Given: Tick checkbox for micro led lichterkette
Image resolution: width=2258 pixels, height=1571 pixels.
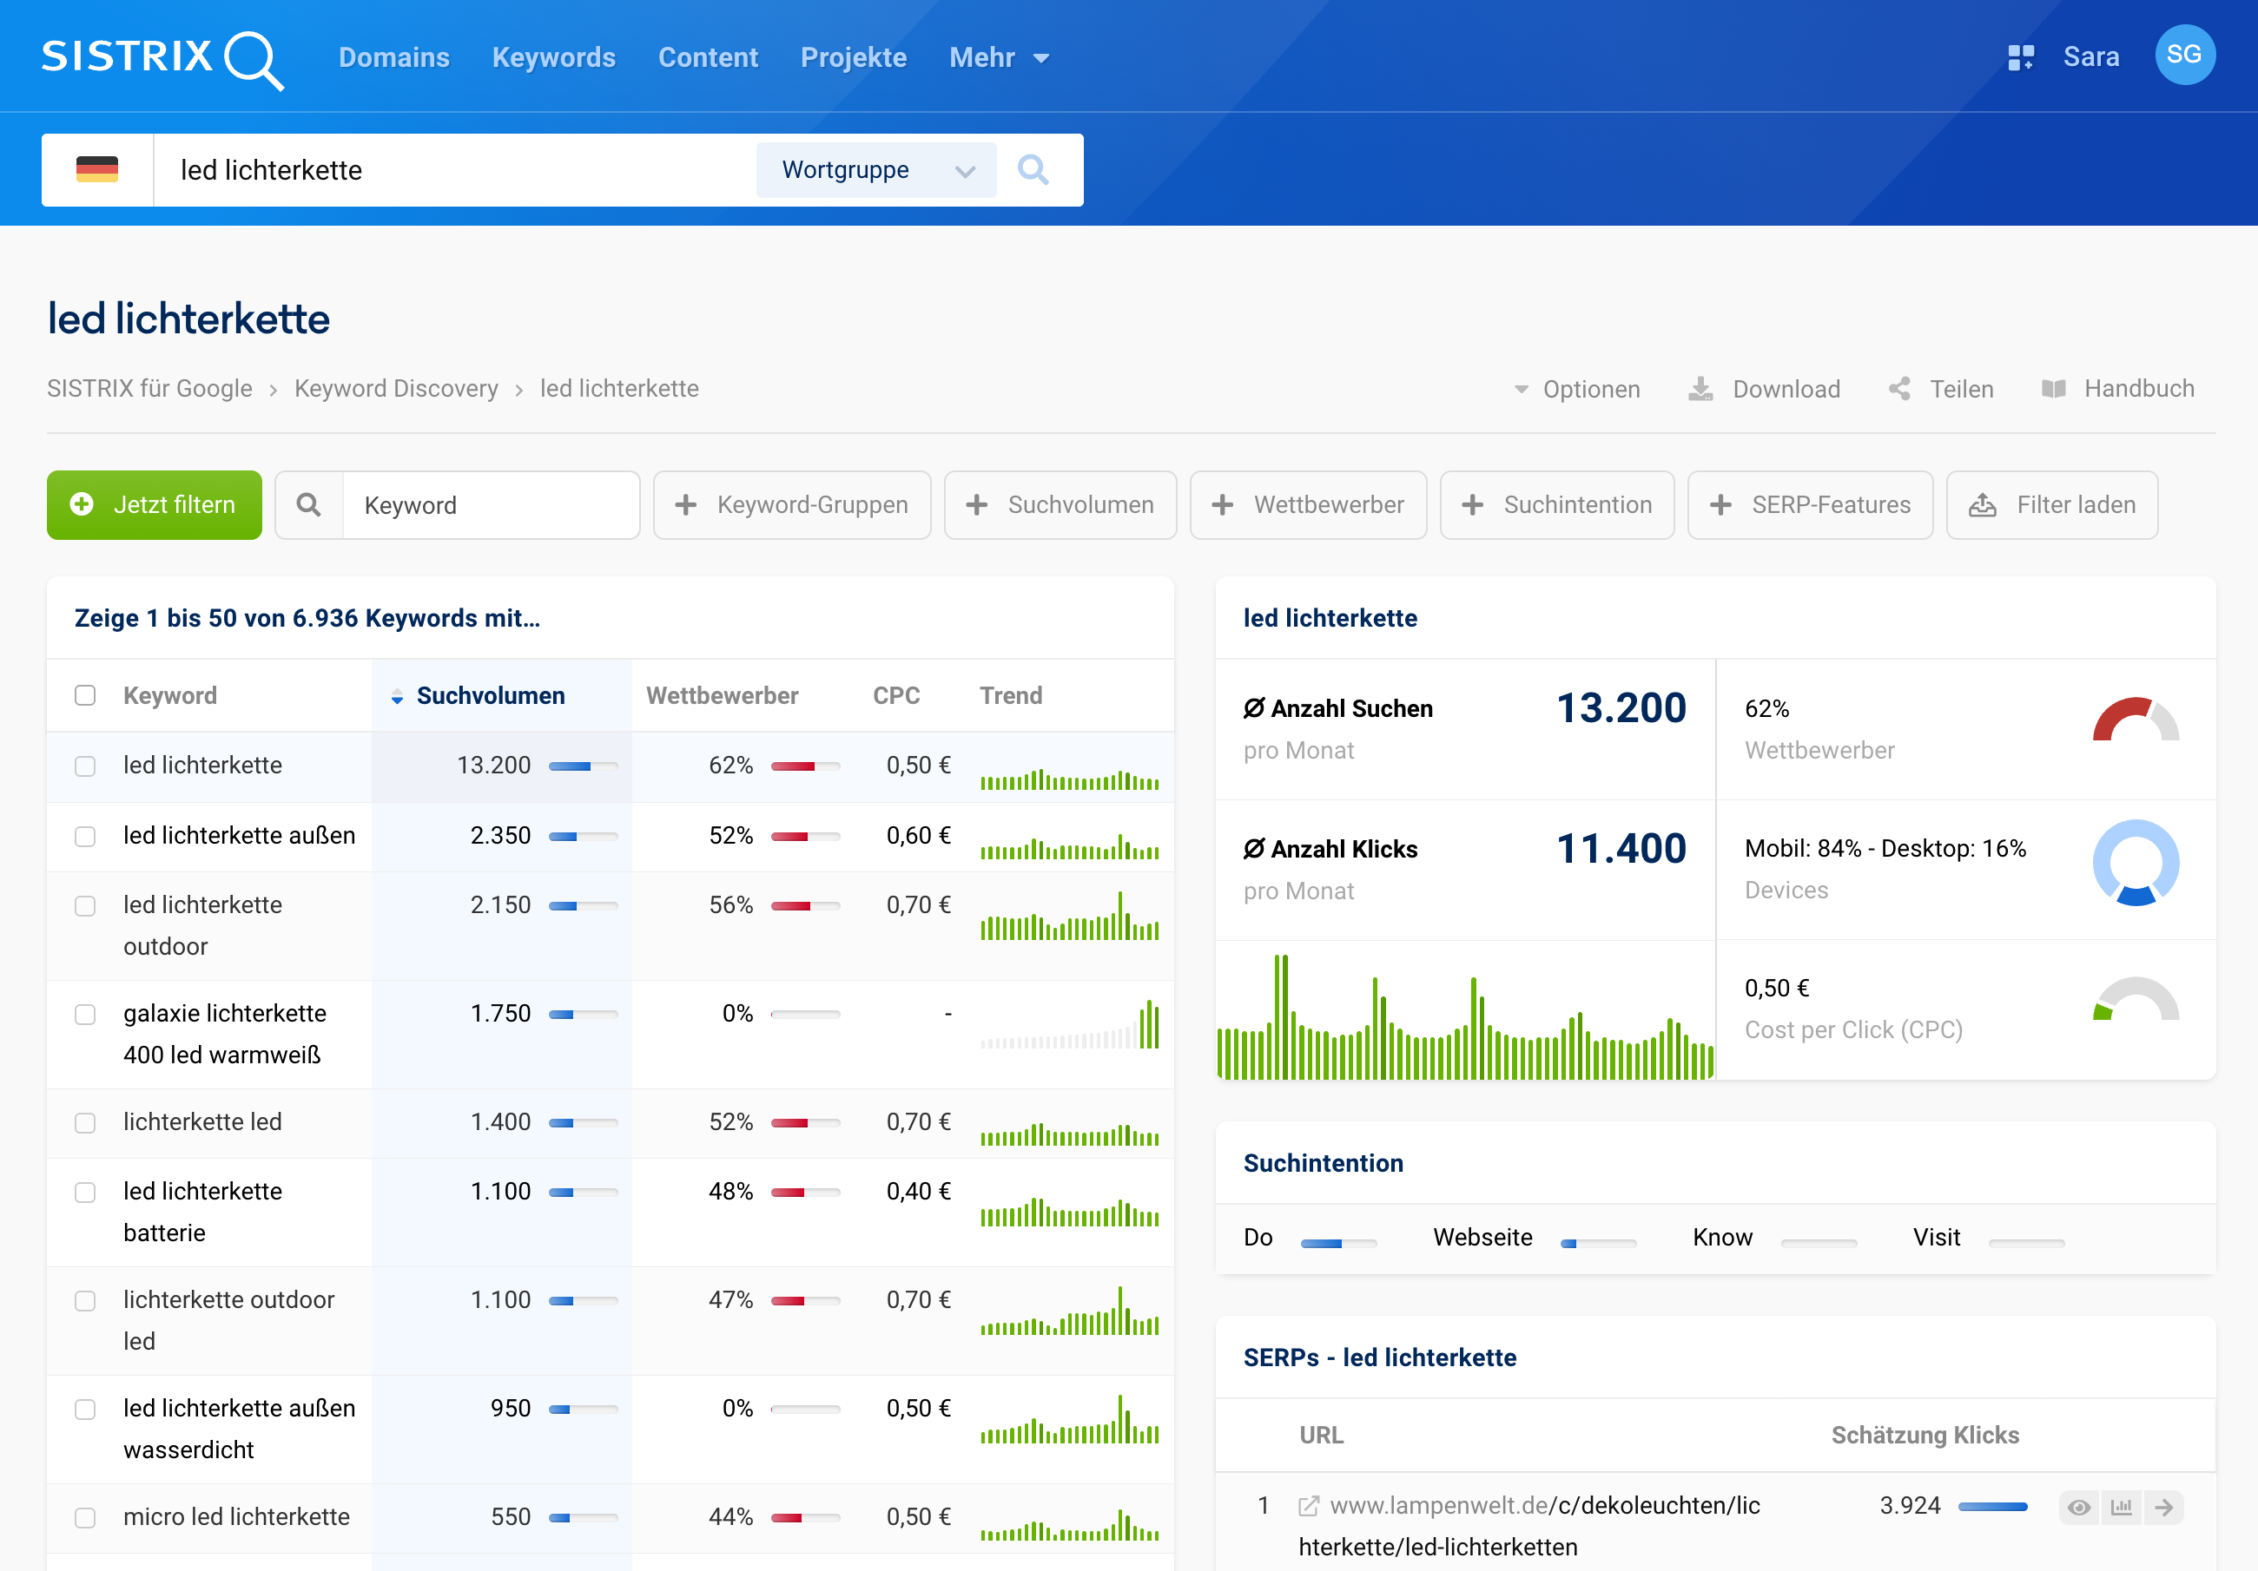Looking at the screenshot, I should pyautogui.click(x=86, y=1518).
